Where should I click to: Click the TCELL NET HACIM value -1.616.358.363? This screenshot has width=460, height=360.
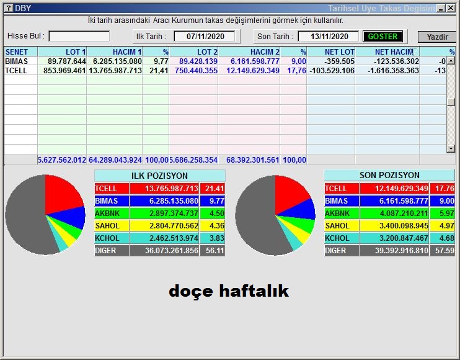(393, 71)
